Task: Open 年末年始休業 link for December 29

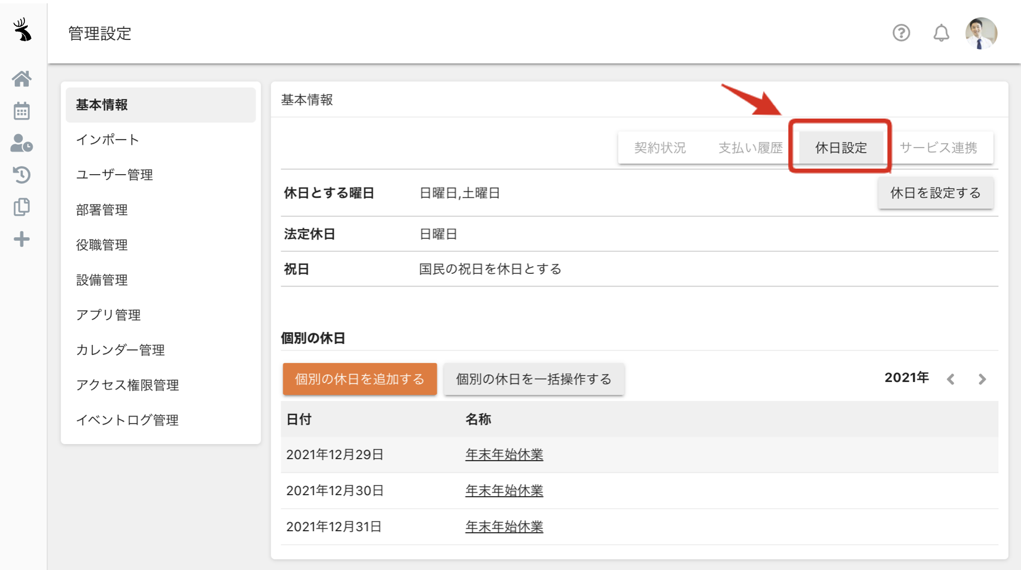Action: pos(504,455)
